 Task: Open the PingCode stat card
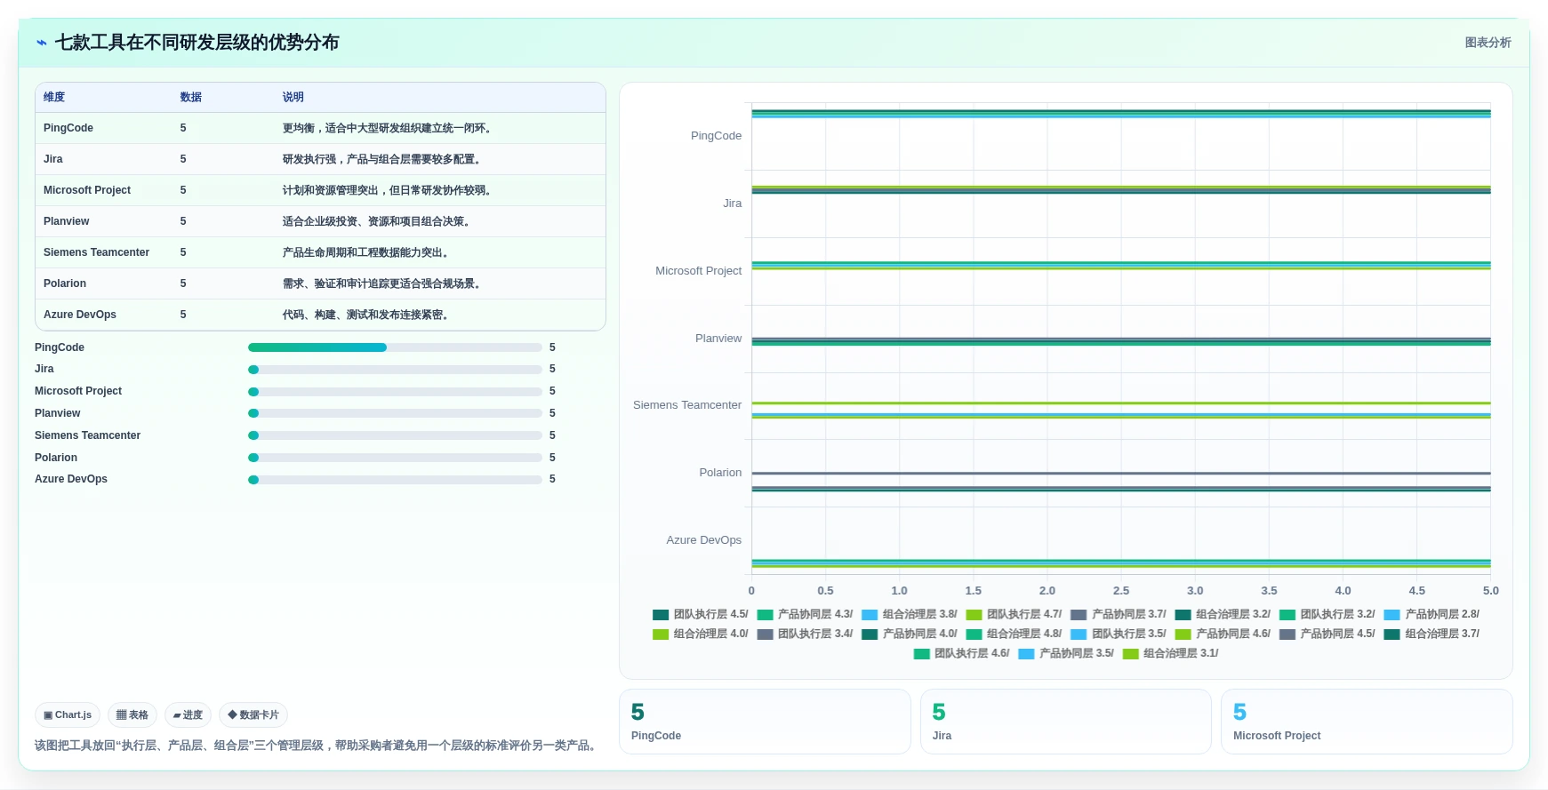(x=765, y=722)
